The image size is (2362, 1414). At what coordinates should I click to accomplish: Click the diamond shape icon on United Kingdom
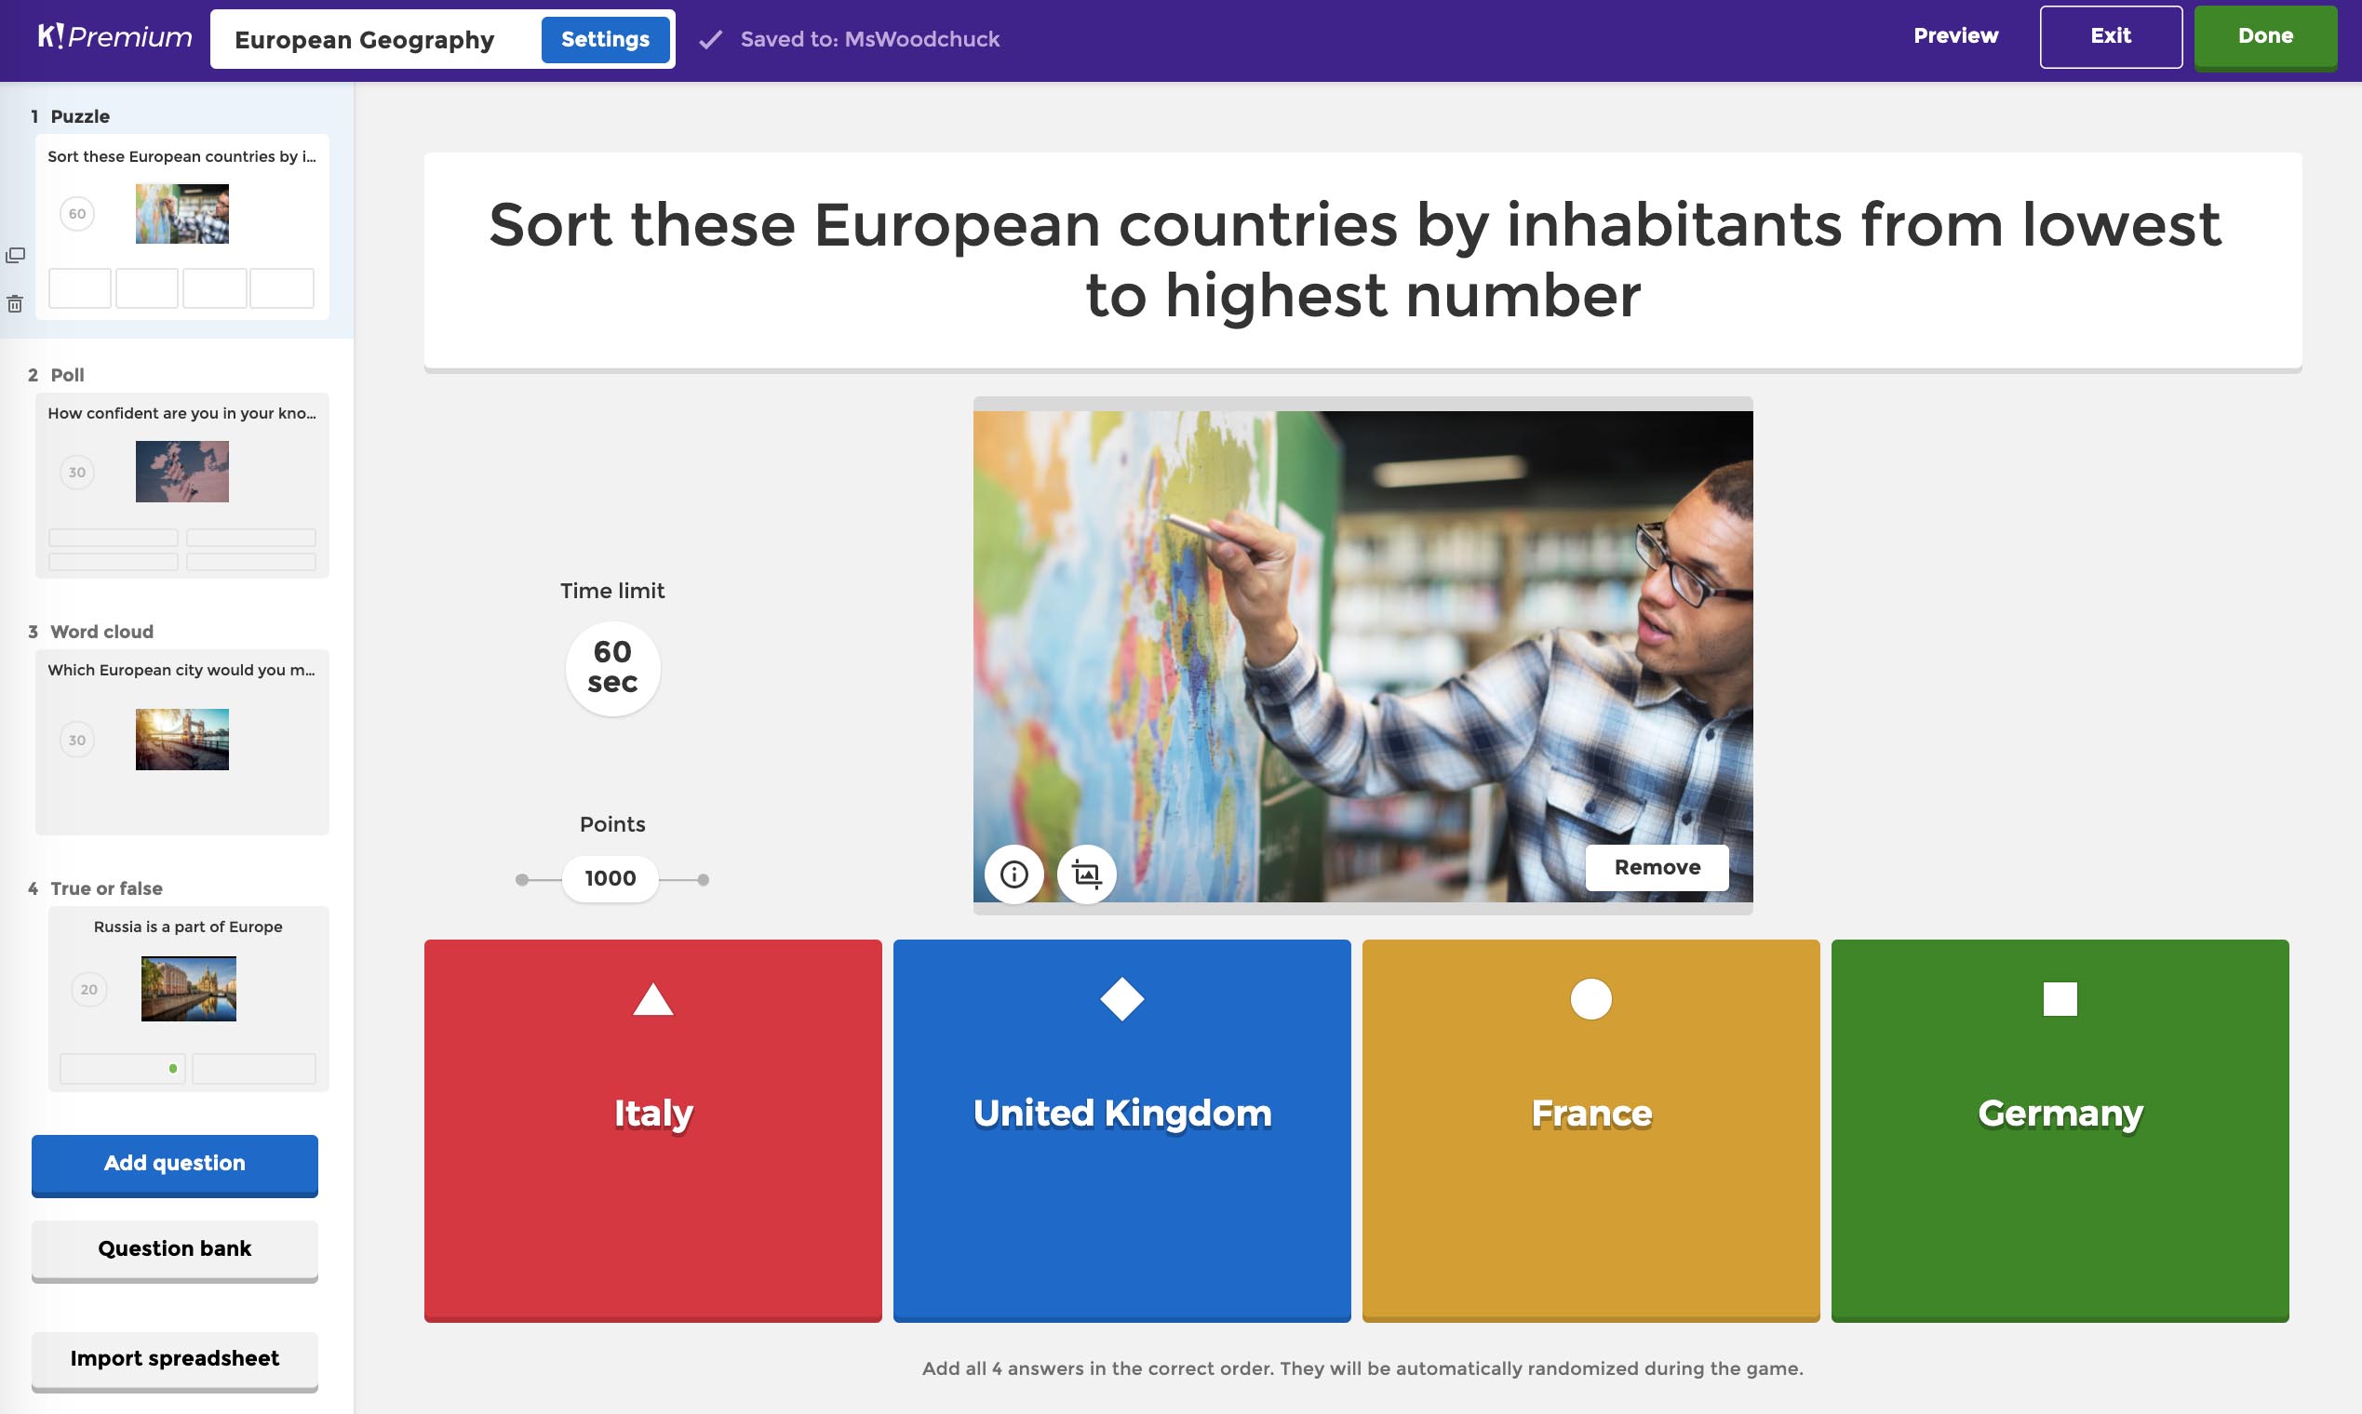tap(1121, 998)
